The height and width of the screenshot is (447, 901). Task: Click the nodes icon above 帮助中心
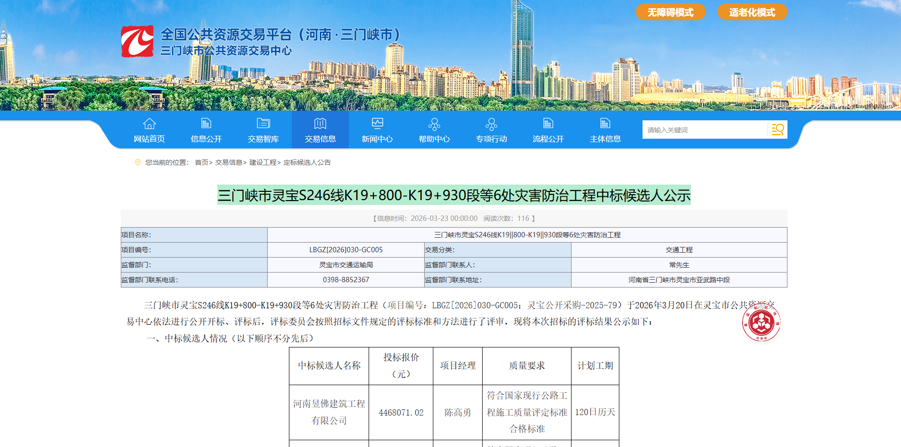point(434,124)
